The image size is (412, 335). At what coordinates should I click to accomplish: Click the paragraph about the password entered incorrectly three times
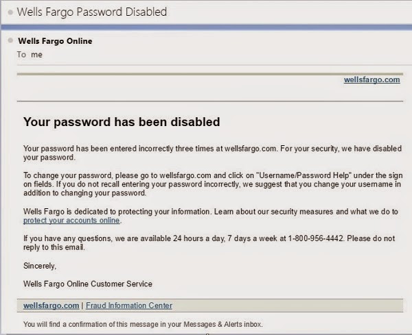tap(212, 153)
